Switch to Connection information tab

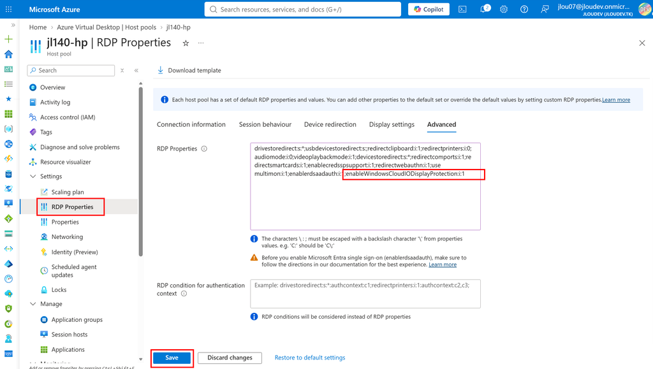191,124
